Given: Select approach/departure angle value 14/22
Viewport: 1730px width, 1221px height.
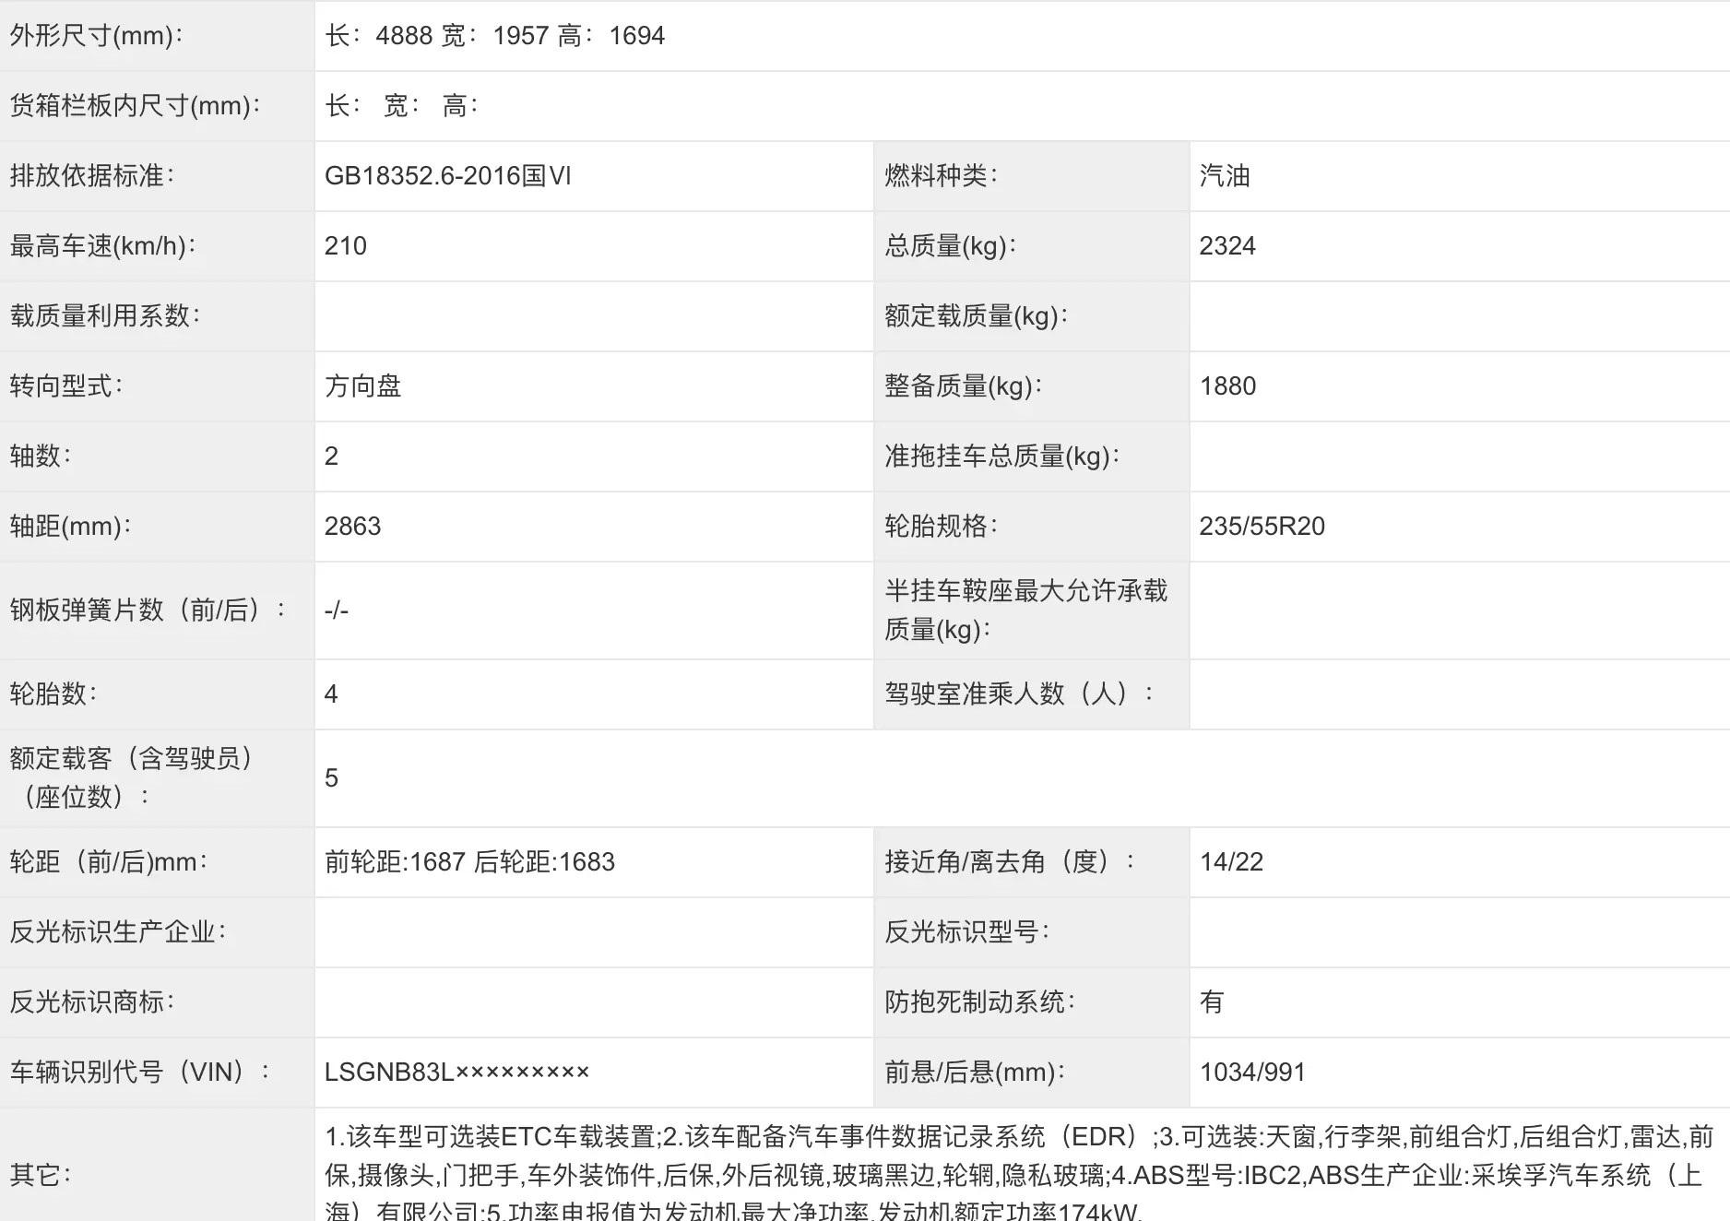Looking at the screenshot, I should pyautogui.click(x=1231, y=862).
